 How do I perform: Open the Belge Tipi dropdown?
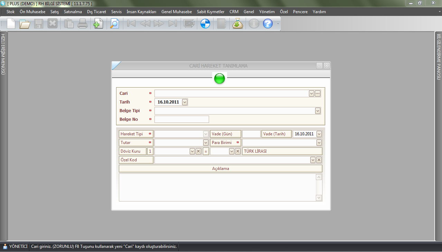318,111
